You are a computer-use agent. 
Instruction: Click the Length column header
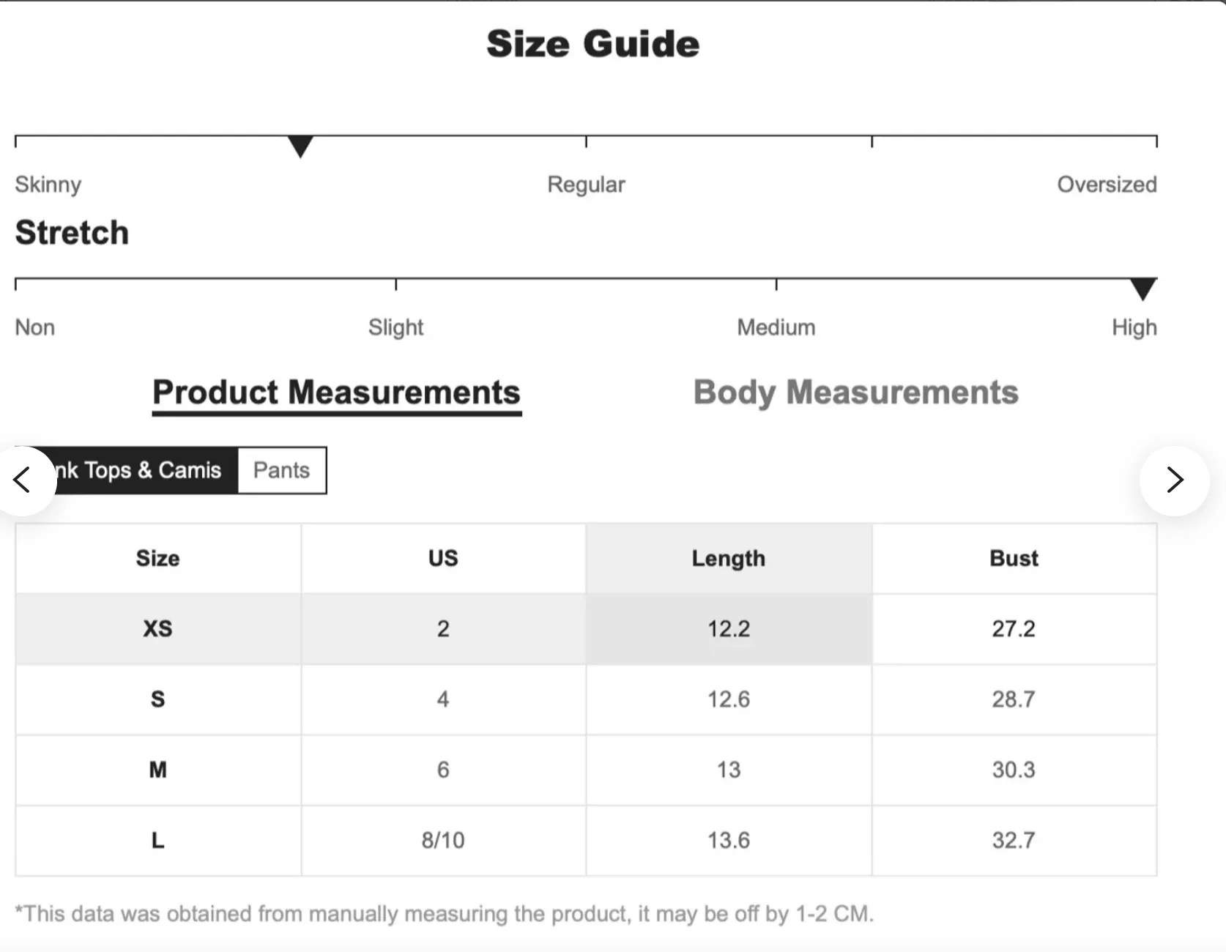[728, 558]
